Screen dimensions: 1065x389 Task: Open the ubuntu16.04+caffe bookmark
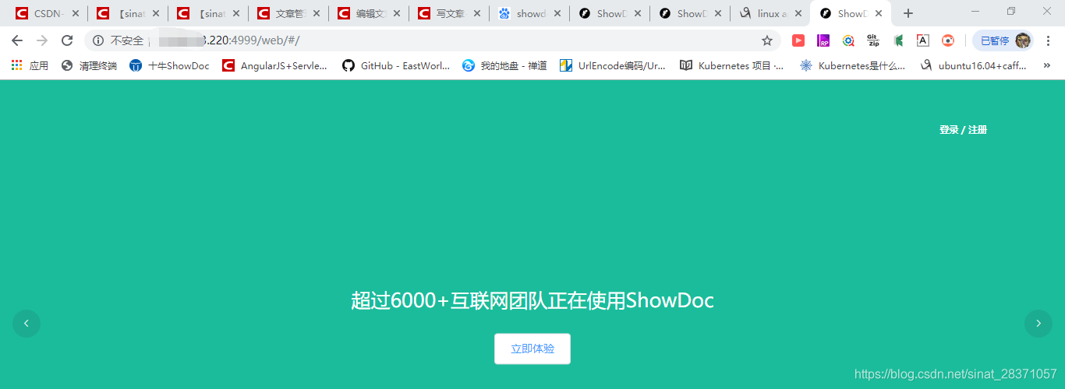974,66
